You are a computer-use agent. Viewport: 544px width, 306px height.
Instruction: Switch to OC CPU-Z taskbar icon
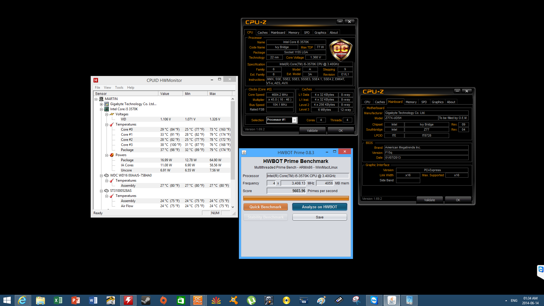(x=198, y=300)
